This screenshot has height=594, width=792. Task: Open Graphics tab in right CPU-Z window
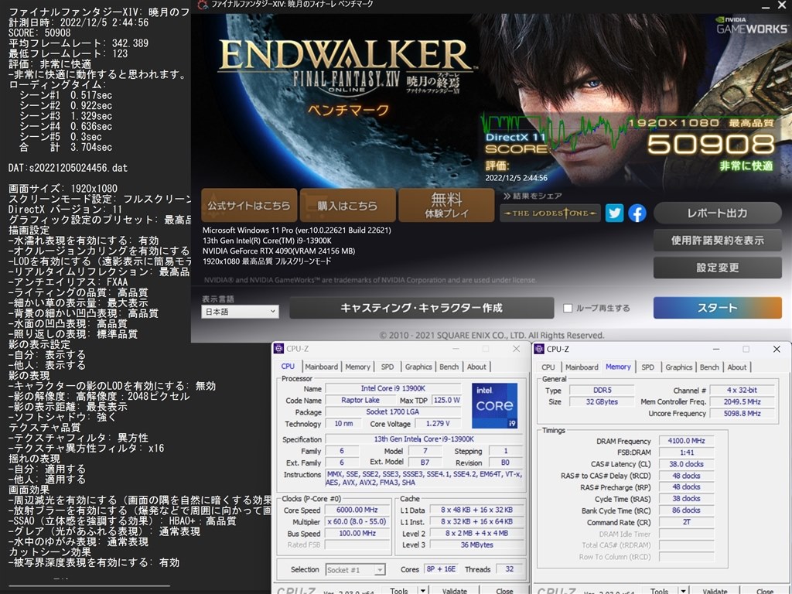[679, 367]
